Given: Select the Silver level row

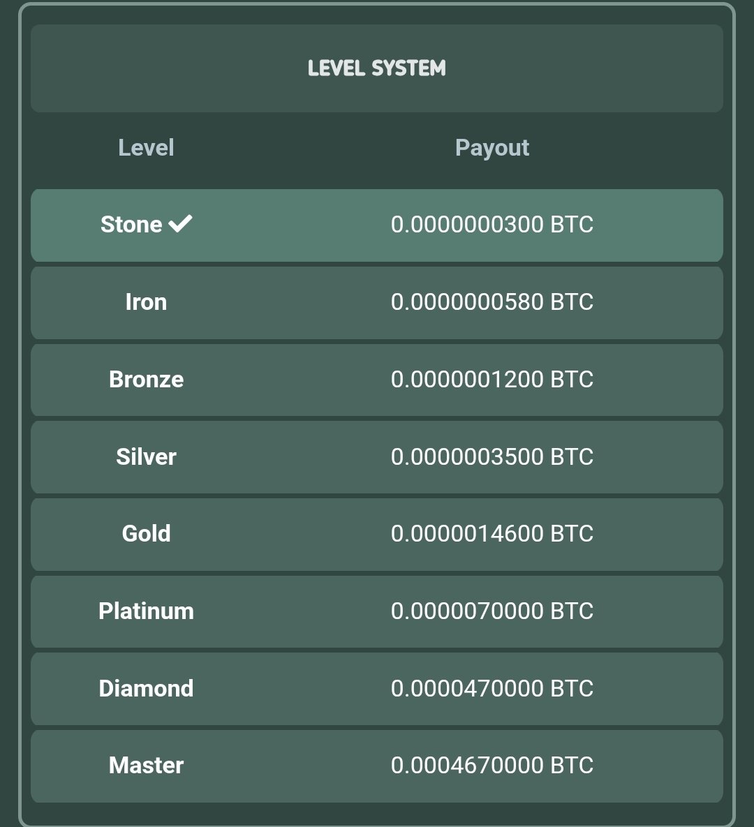Looking at the screenshot, I should pos(377,457).
